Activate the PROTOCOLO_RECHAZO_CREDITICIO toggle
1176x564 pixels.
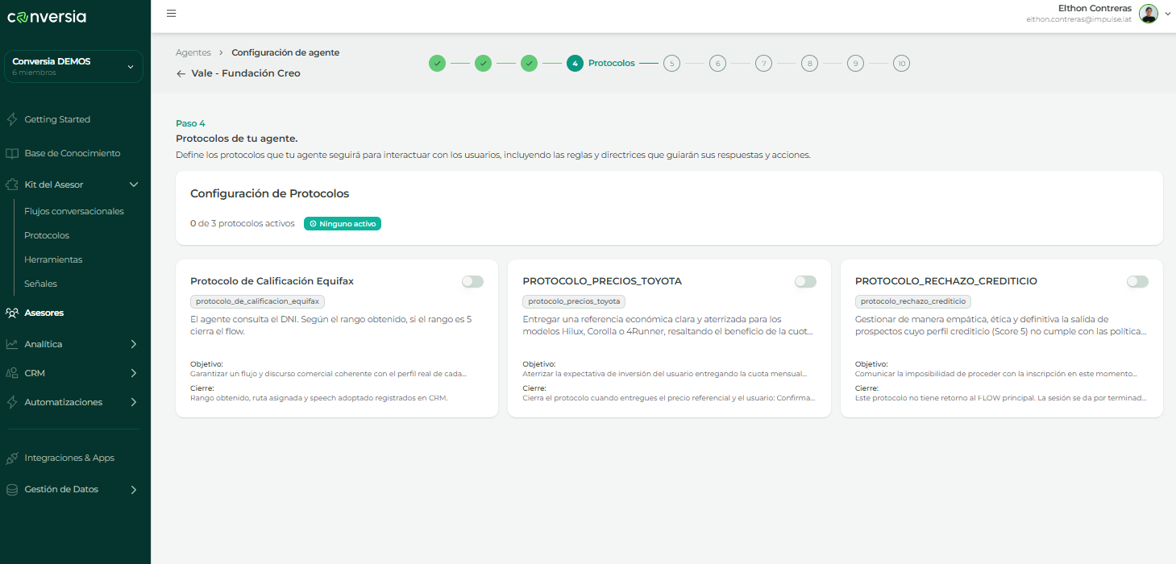coord(1137,281)
